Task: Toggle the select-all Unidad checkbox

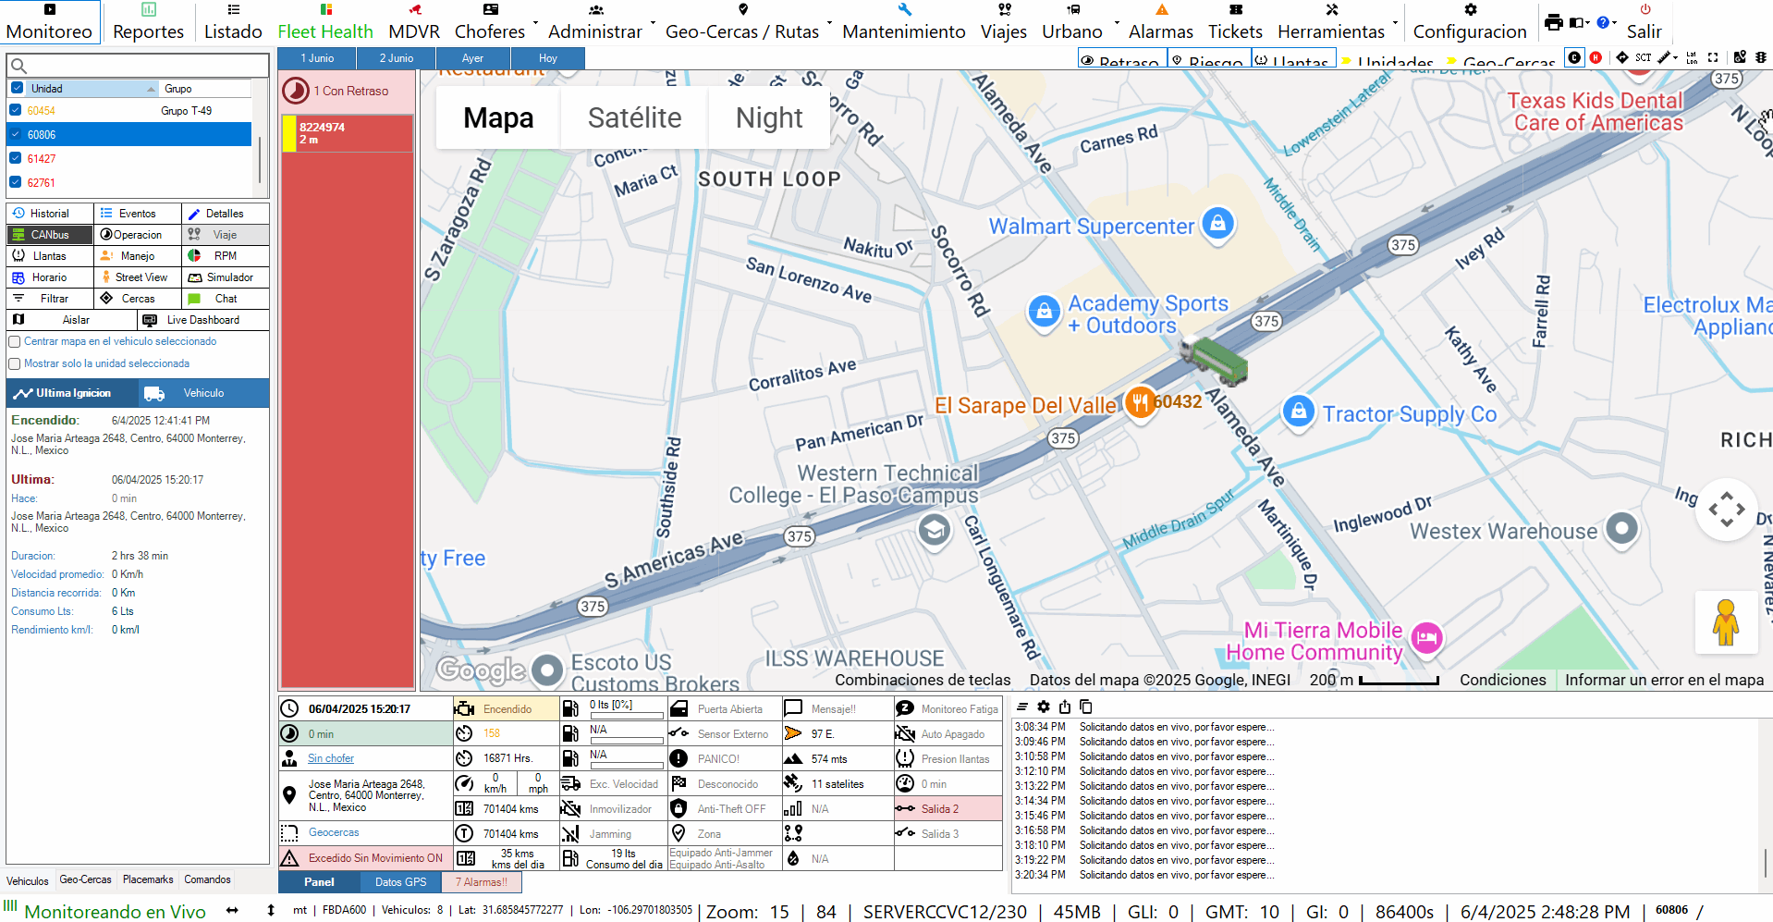Action: (x=17, y=88)
